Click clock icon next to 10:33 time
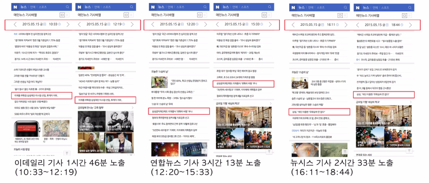The width and height of the screenshot is (429, 183). tap(59, 25)
